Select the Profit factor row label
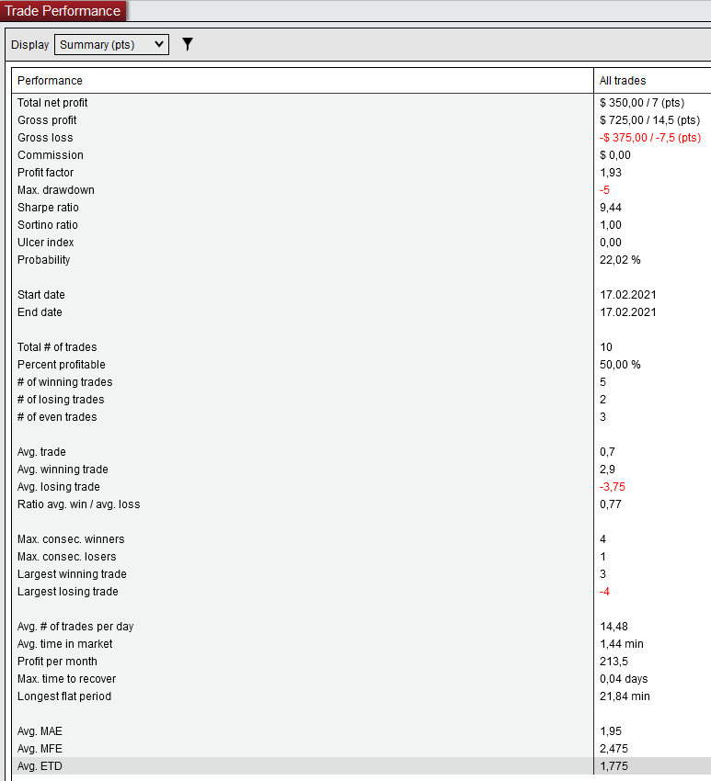Screen dimensions: 711x781 point(45,173)
